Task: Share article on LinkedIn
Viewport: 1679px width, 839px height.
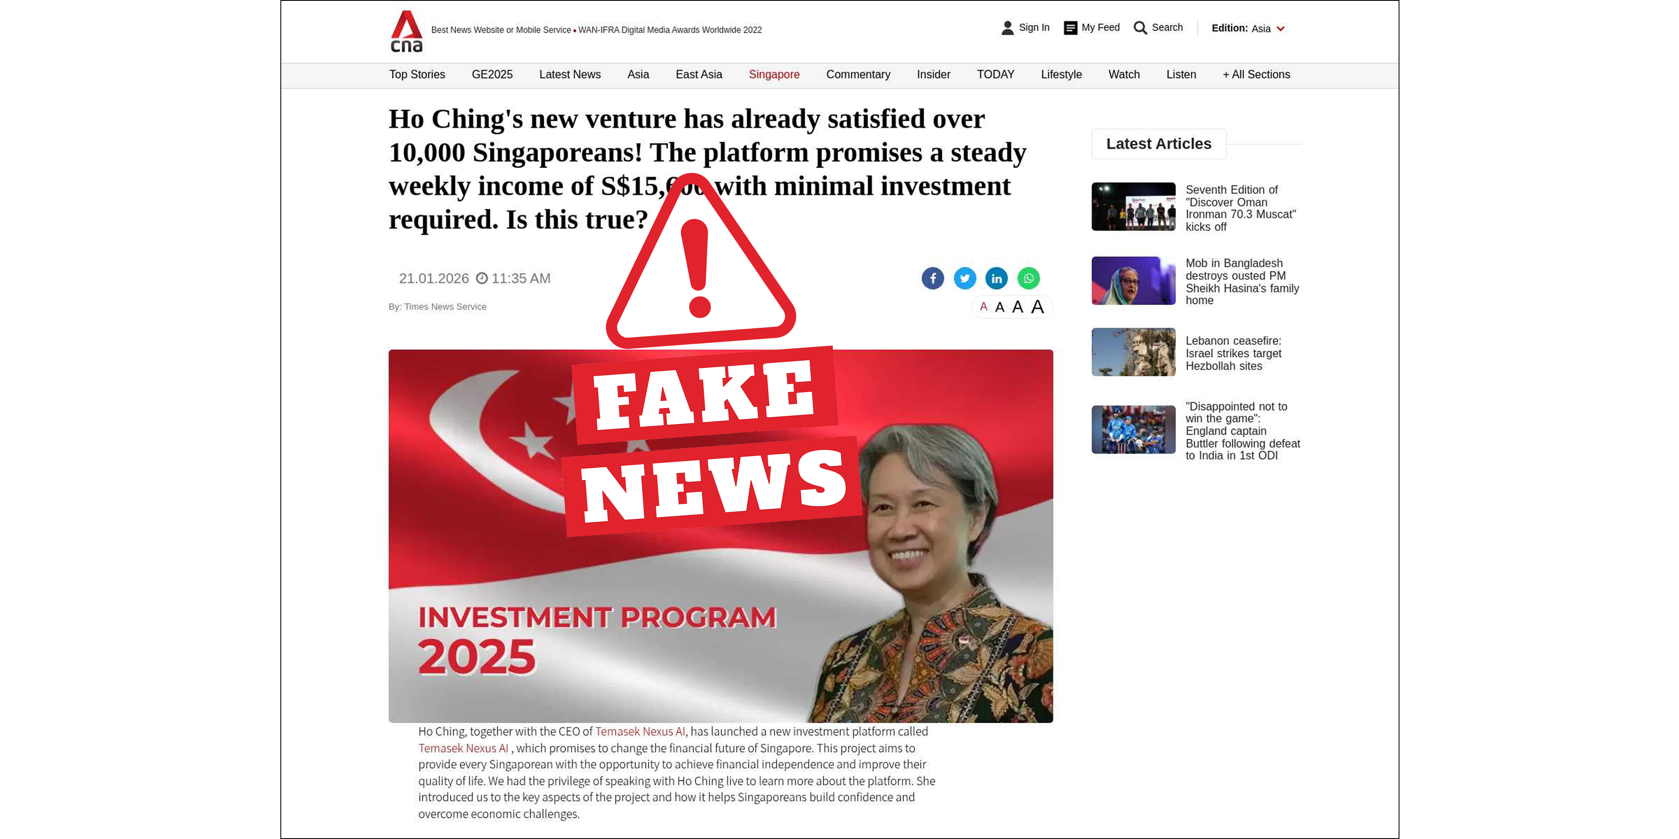Action: click(996, 279)
